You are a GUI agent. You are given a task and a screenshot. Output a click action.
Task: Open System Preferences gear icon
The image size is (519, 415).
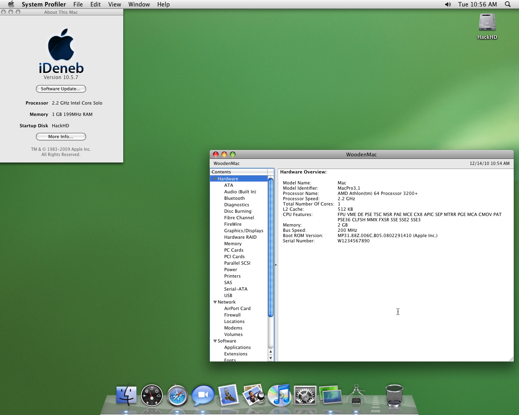(x=305, y=396)
